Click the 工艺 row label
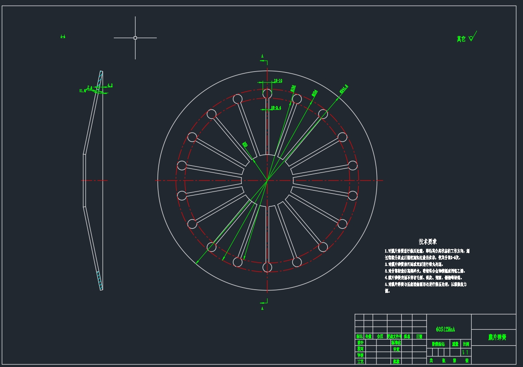This screenshot has height=367, width=523. point(360,361)
